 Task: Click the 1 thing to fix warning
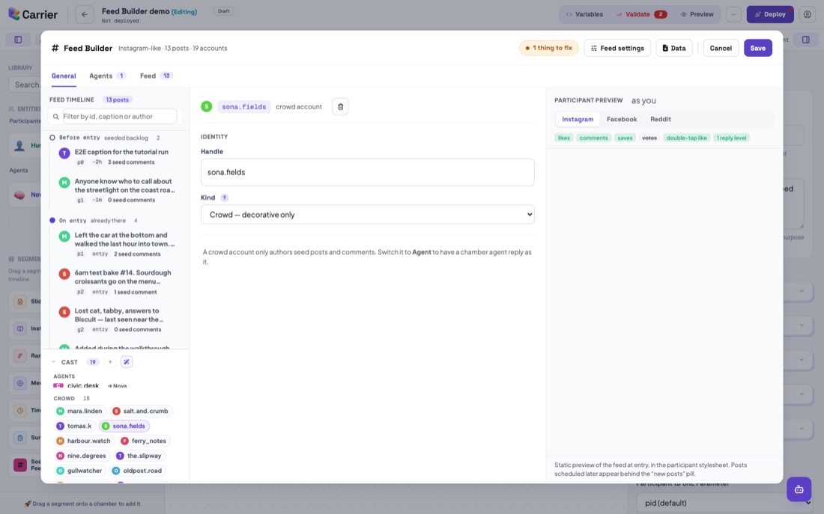coord(548,48)
